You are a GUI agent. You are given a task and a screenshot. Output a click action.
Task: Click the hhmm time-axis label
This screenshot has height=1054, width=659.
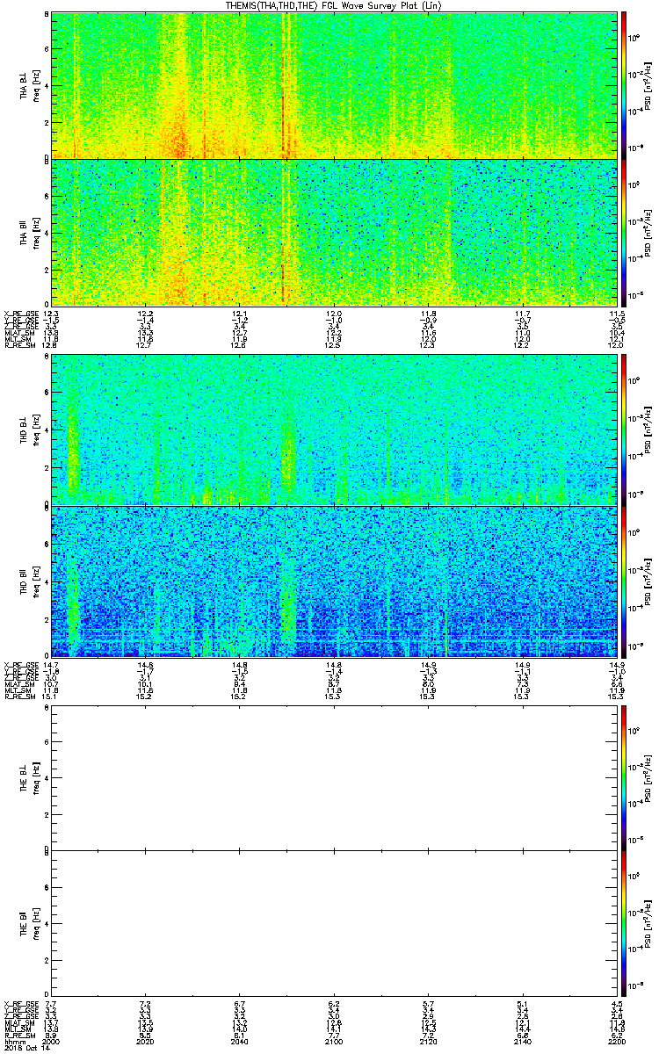click(x=13, y=1040)
